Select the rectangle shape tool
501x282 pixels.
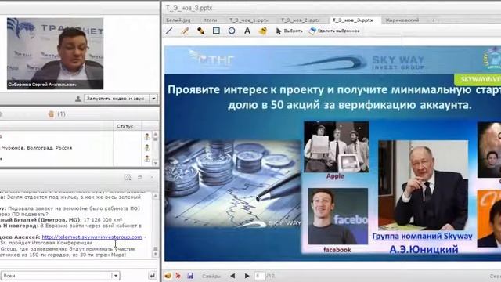[x=216, y=31]
